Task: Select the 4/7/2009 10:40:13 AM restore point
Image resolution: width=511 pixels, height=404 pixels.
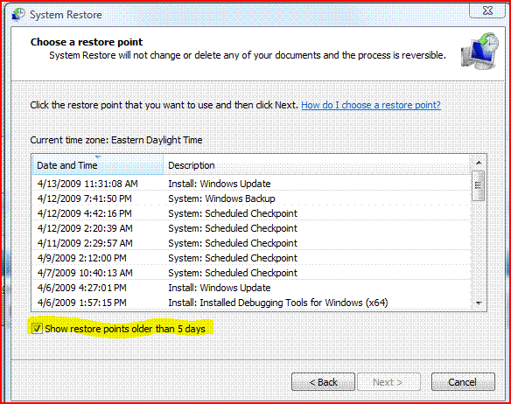Action: (x=251, y=273)
